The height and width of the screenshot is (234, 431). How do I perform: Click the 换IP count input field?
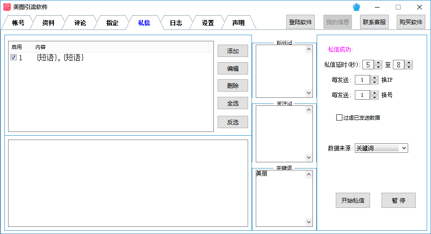pos(363,80)
